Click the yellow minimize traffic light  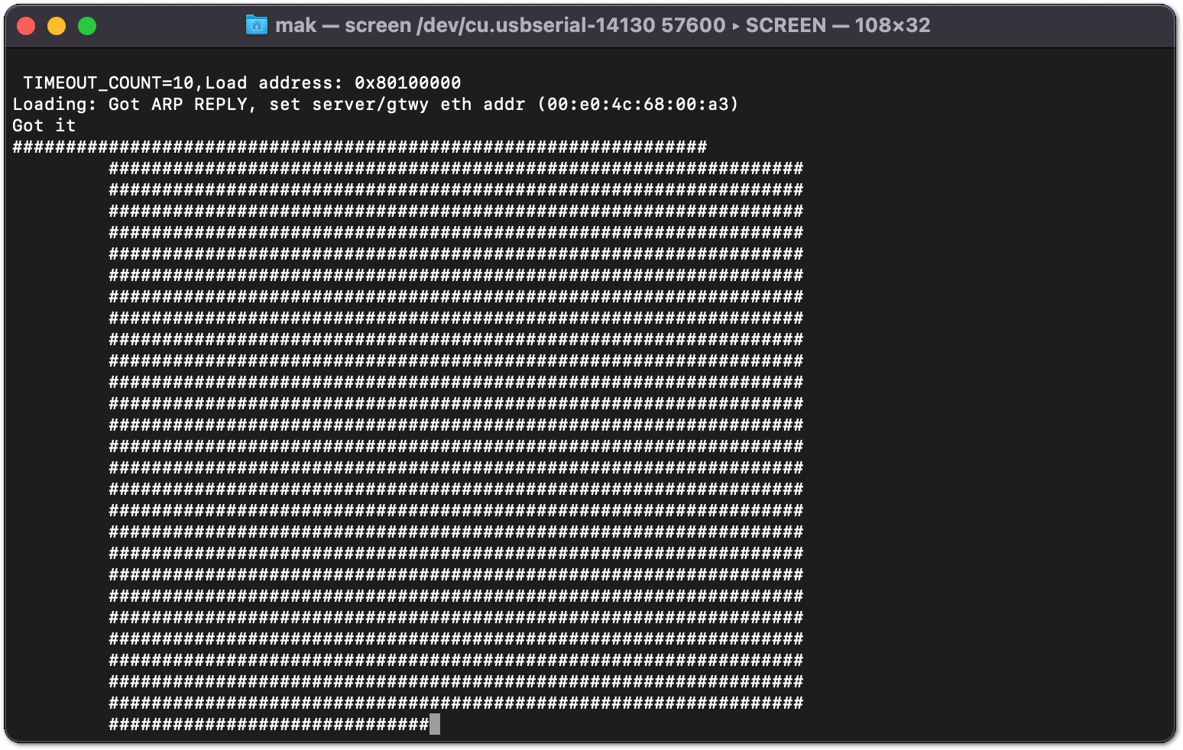(57, 25)
